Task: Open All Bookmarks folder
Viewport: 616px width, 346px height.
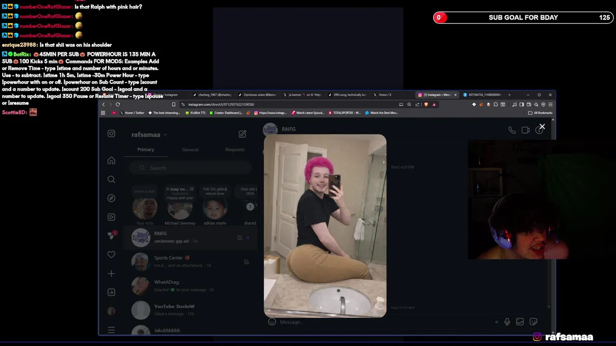Action: pos(540,113)
